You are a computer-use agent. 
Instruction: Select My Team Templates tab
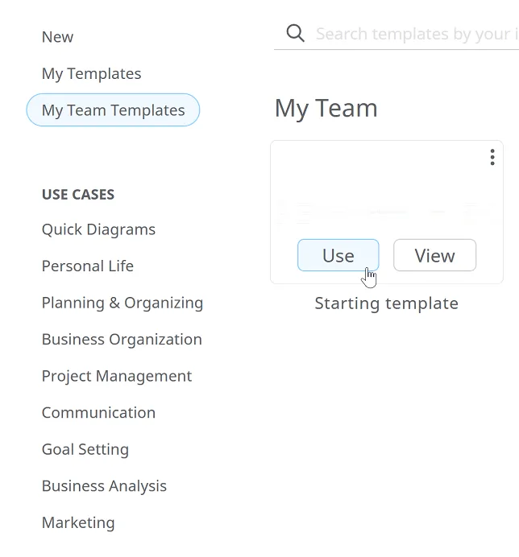point(113,110)
